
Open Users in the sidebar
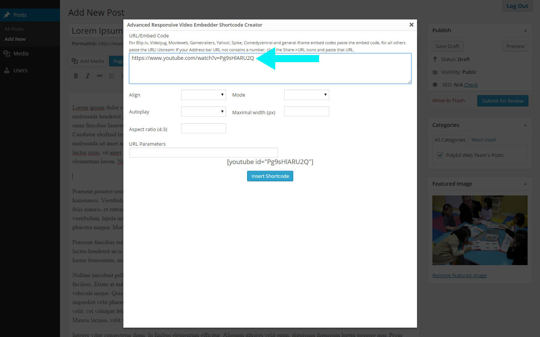[30, 70]
